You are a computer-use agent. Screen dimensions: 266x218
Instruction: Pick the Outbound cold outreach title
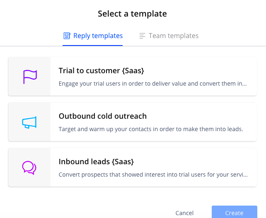(x=103, y=116)
